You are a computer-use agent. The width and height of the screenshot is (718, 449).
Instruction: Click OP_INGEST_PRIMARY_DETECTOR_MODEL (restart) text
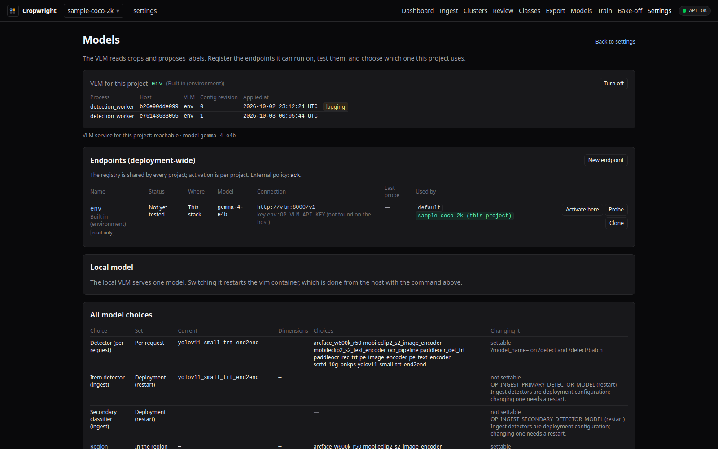(553, 385)
